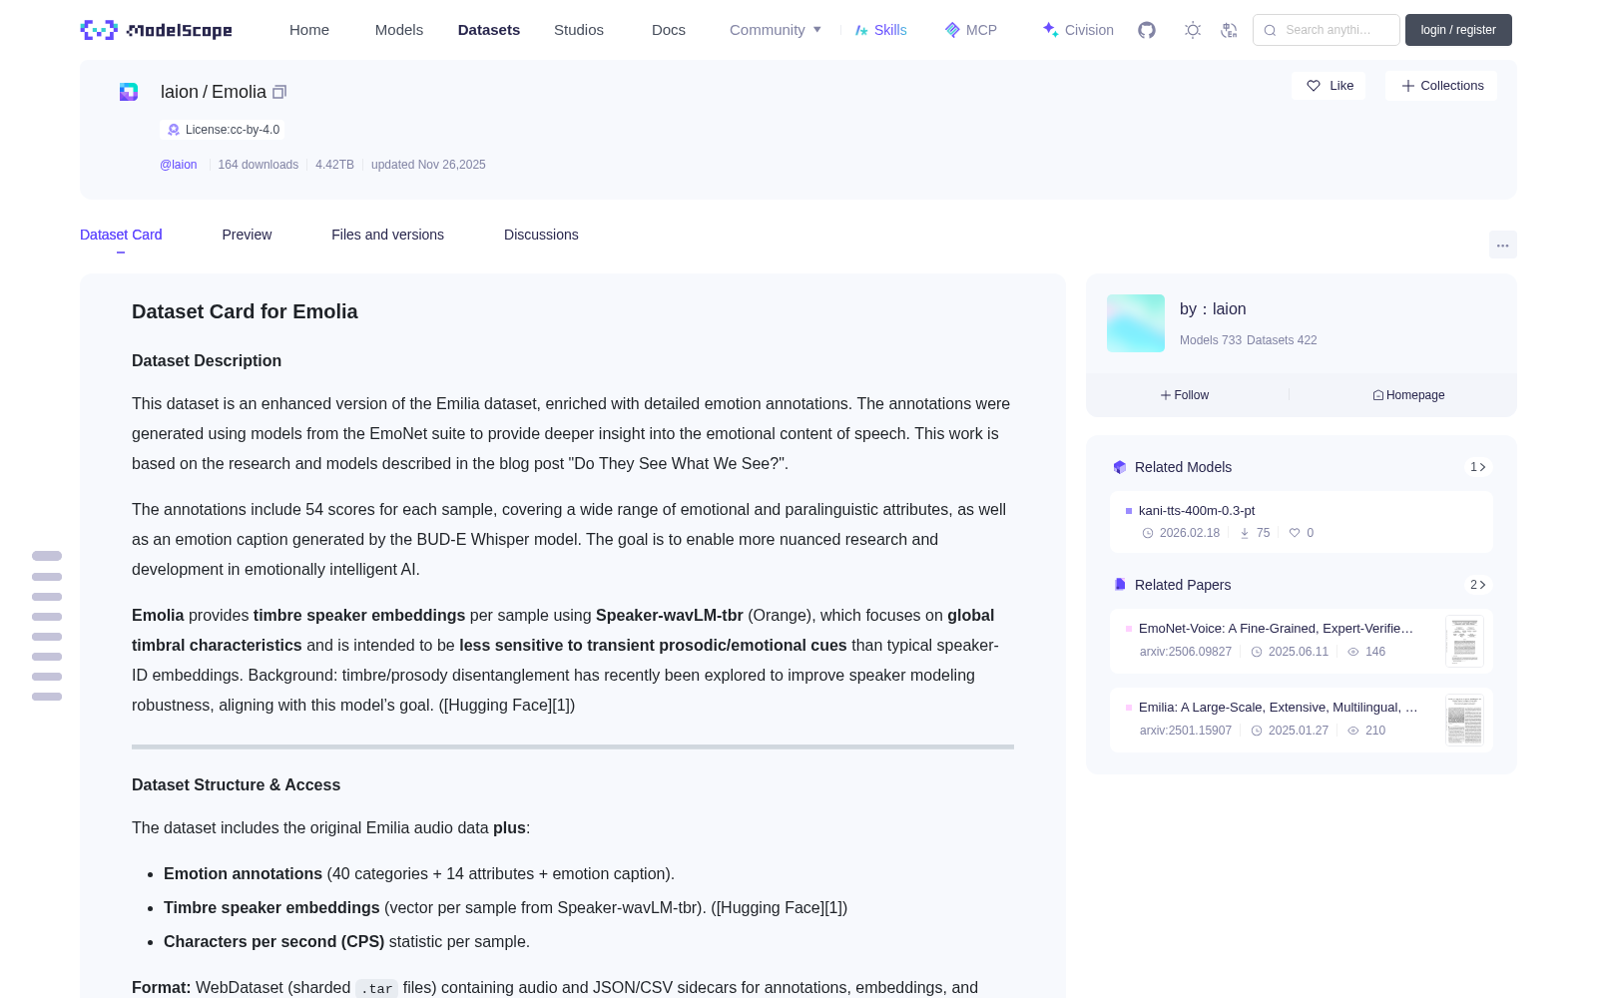Expand the Community dropdown menu
Image resolution: width=1597 pixels, height=998 pixels.
click(776, 30)
